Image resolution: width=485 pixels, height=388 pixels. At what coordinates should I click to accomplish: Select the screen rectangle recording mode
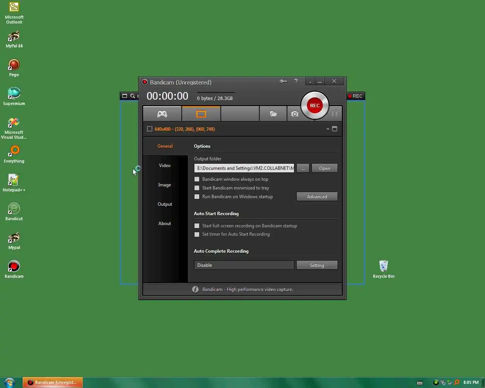[201, 114]
